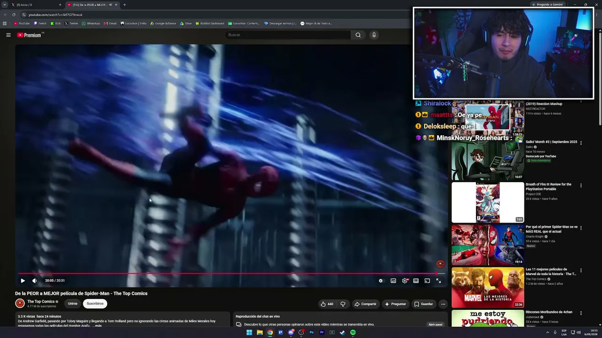Click Pregunta a Gemini in the browser
The image size is (602, 338).
pos(548,5)
